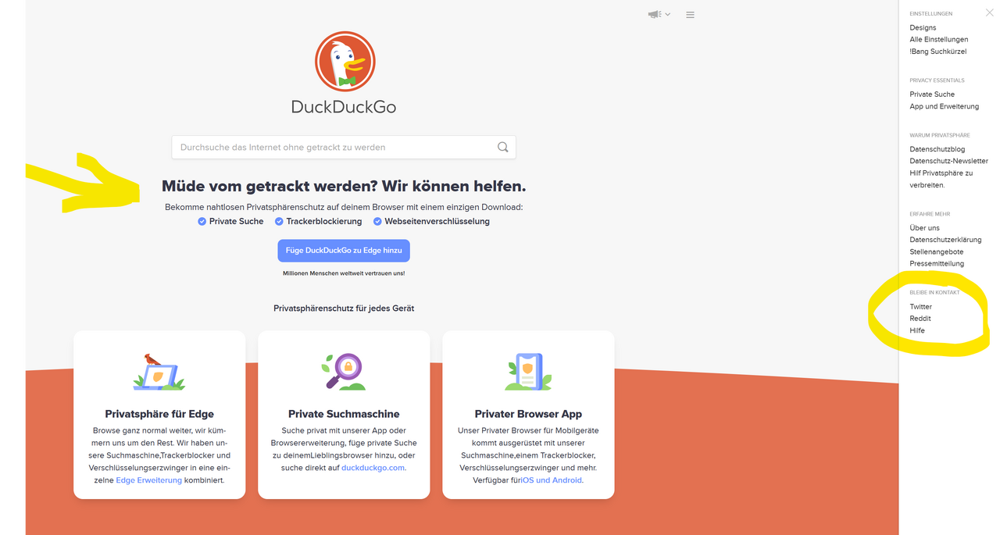Click the 'Privater Browser App' card heading
The height and width of the screenshot is (535, 1000).
point(528,414)
